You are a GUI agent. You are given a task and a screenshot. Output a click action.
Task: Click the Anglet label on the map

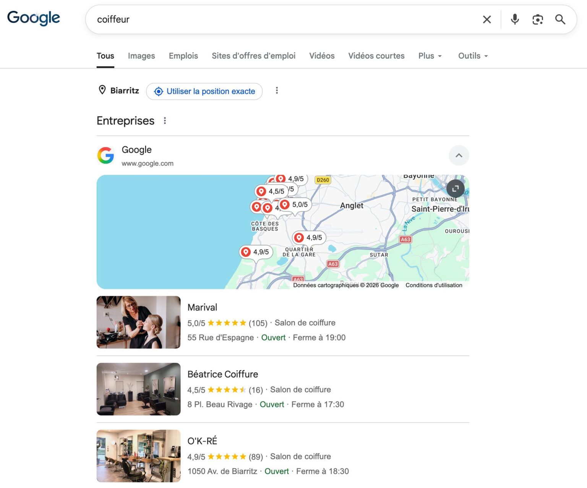pyautogui.click(x=352, y=206)
